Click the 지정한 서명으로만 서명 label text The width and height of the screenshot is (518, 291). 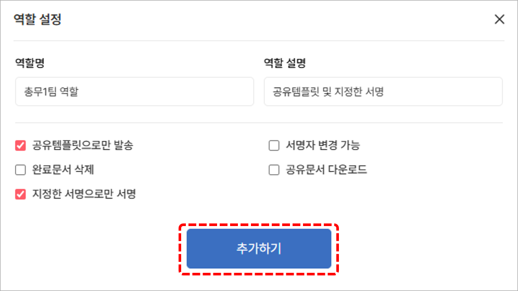click(x=84, y=194)
